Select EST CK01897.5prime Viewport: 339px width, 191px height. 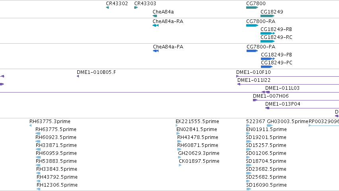point(199,161)
